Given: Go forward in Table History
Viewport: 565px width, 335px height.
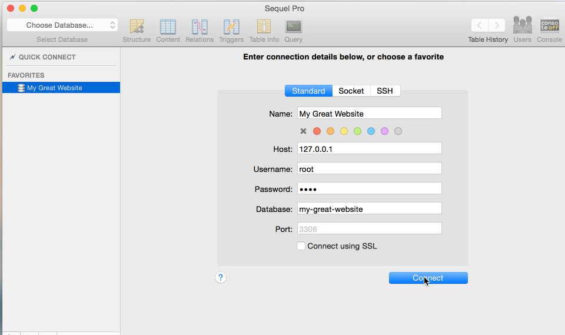Looking at the screenshot, I should (497, 25).
